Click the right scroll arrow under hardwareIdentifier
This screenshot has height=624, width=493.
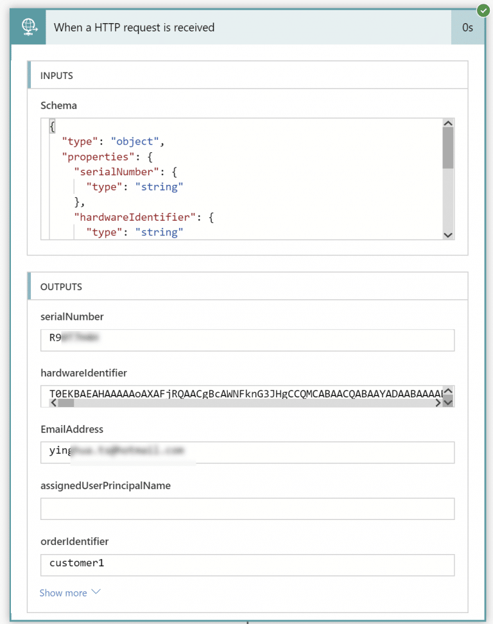[438, 403]
